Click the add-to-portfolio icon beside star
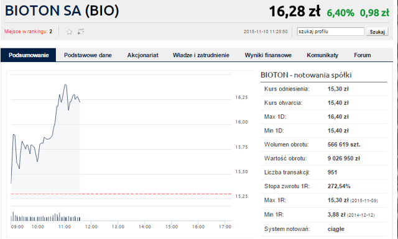Image resolution: width=398 pixels, height=239 pixels. coord(81,32)
